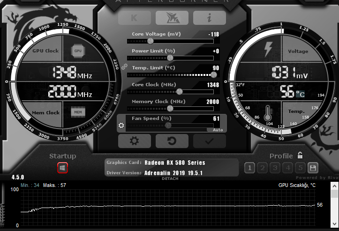This screenshot has height=231, width=339.
Task: Click the Fan Speed value 61
Action: pyautogui.click(x=216, y=119)
